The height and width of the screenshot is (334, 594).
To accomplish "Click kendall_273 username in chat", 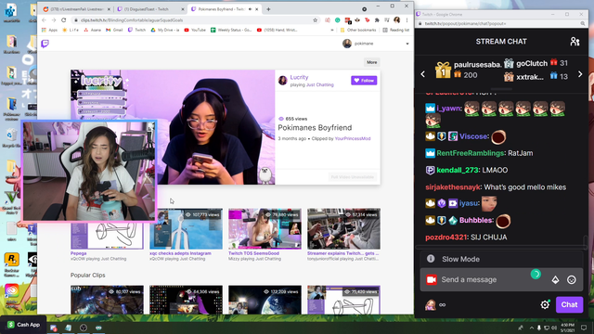I will tap(458, 170).
